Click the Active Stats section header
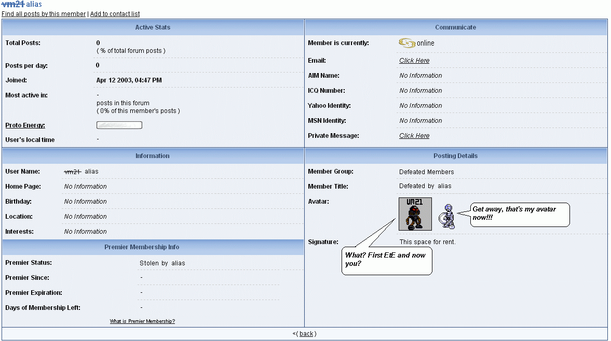The height and width of the screenshot is (341, 611). [x=153, y=27]
